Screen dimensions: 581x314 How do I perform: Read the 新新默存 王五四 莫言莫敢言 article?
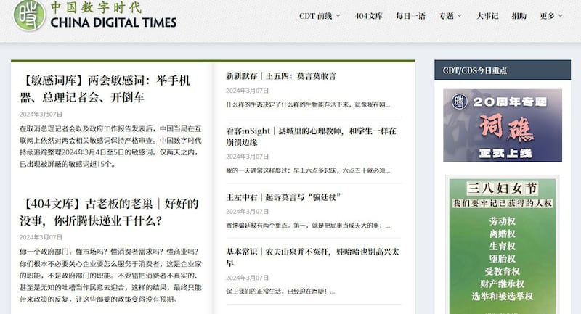(x=280, y=75)
